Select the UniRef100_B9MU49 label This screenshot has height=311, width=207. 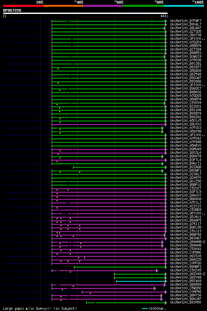186,149
